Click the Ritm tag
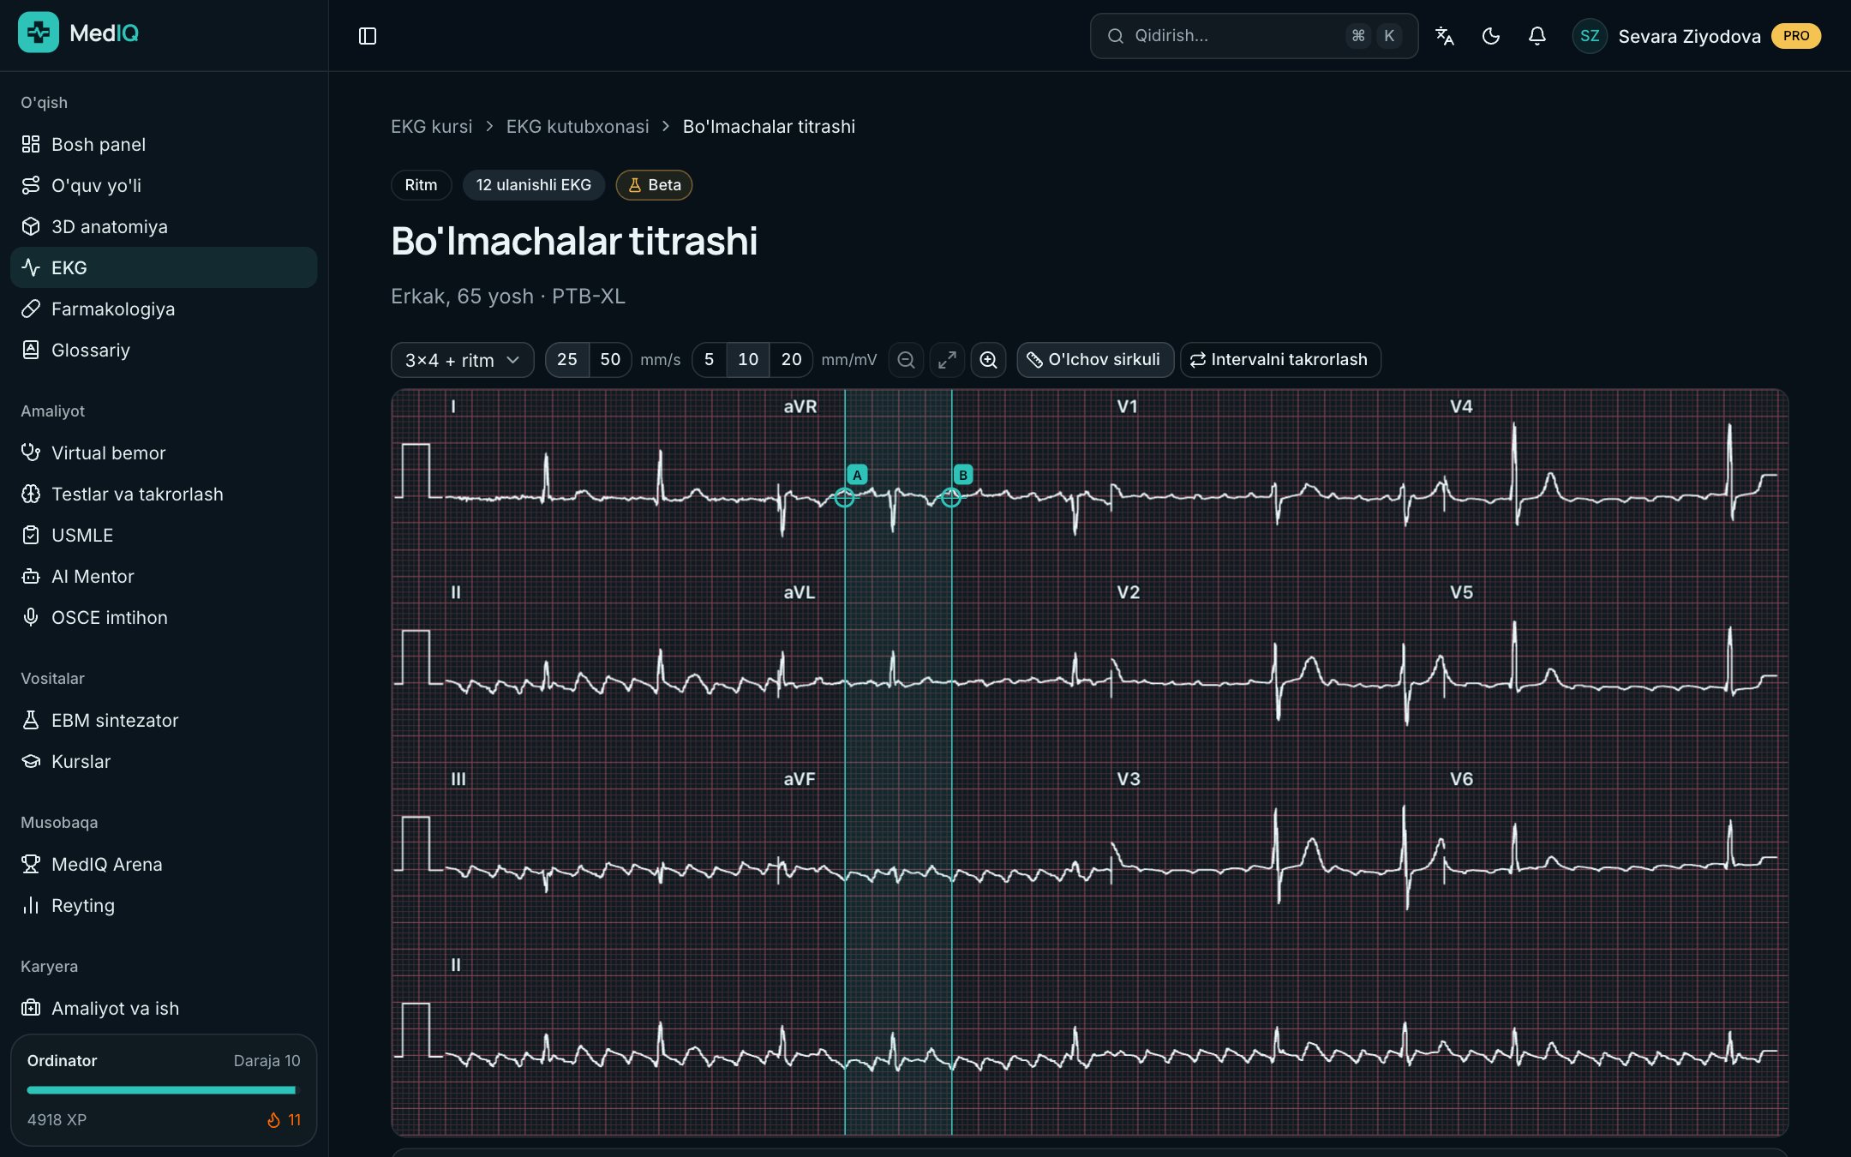Image resolution: width=1851 pixels, height=1157 pixels. pyautogui.click(x=421, y=185)
